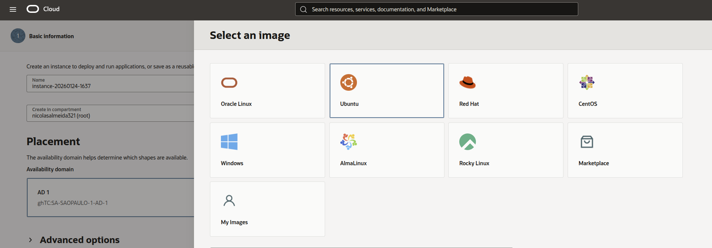Pick the AlmaLinux image card

387,150
